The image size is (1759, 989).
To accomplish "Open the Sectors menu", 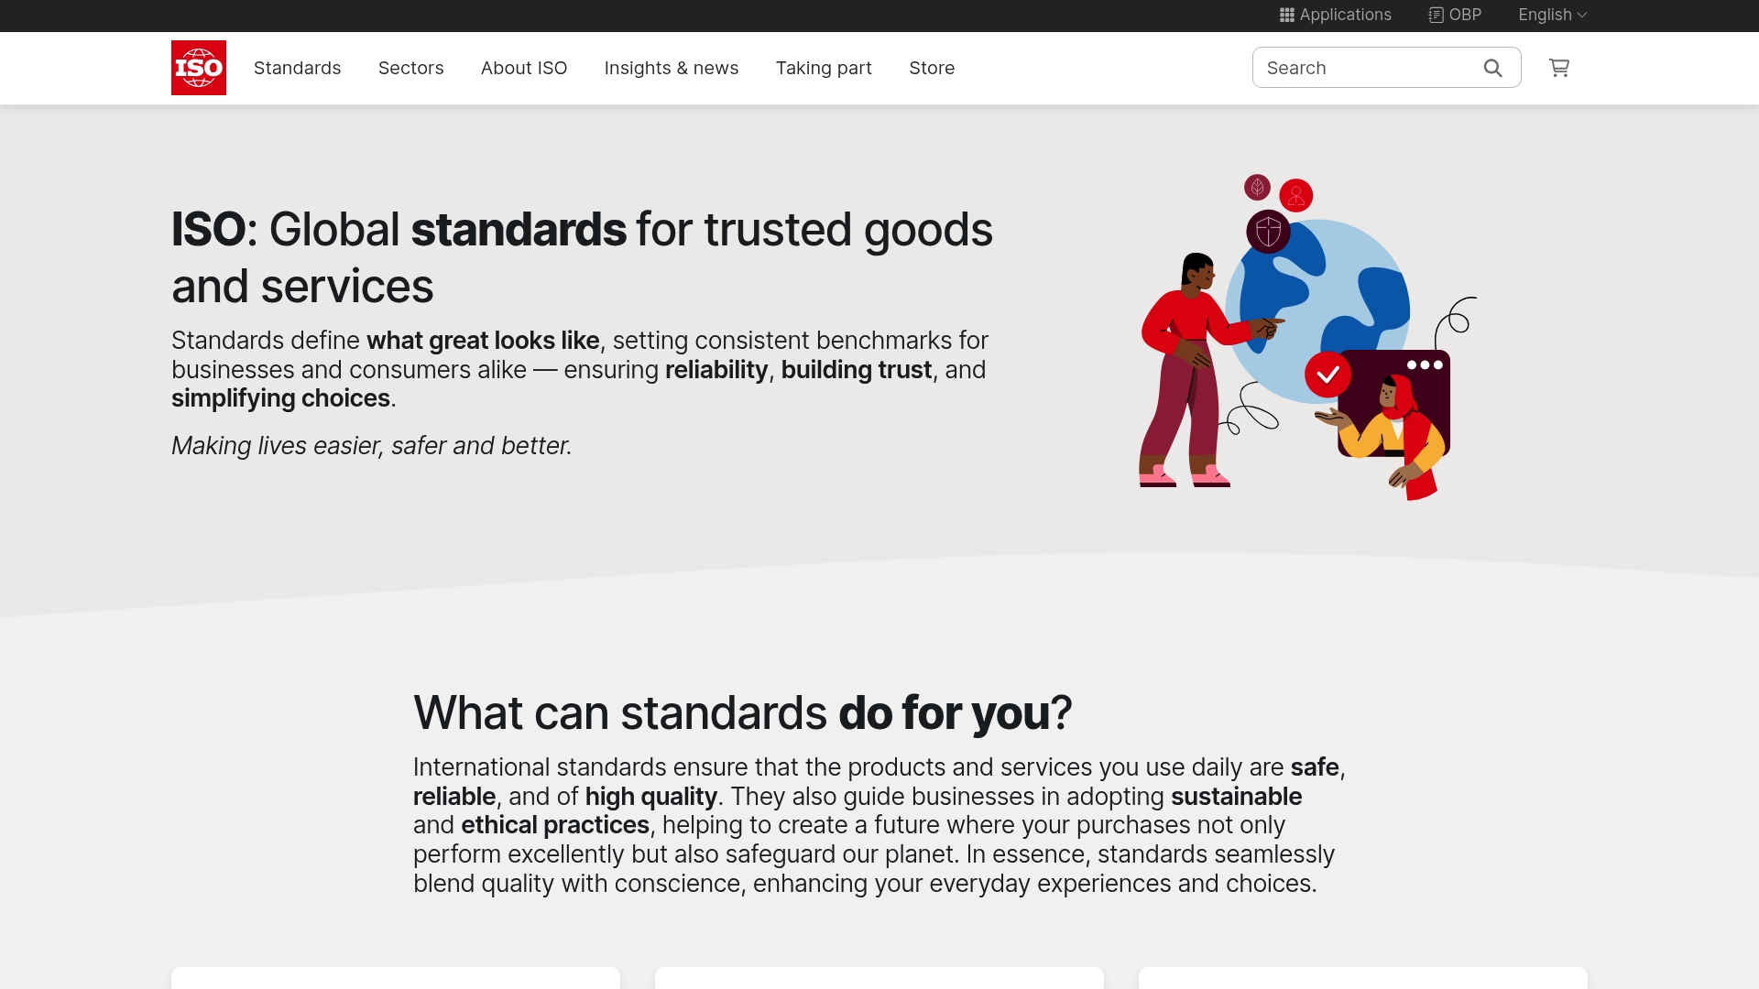I will pyautogui.click(x=410, y=67).
